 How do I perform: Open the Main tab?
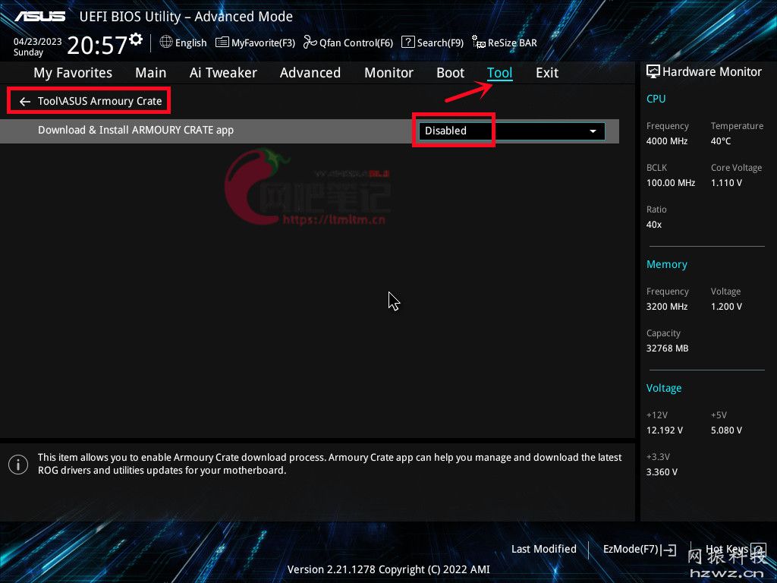151,73
